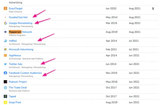Viewport: 160px width, 105px height.
Task: Open the Tapad link
Action: (x=12, y=96)
